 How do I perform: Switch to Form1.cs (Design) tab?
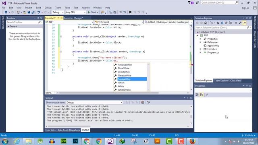click(73, 18)
